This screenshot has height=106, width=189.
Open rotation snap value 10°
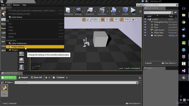point(116,19)
